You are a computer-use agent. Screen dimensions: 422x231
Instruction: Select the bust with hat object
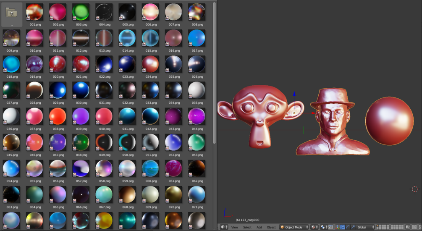tap(333, 122)
